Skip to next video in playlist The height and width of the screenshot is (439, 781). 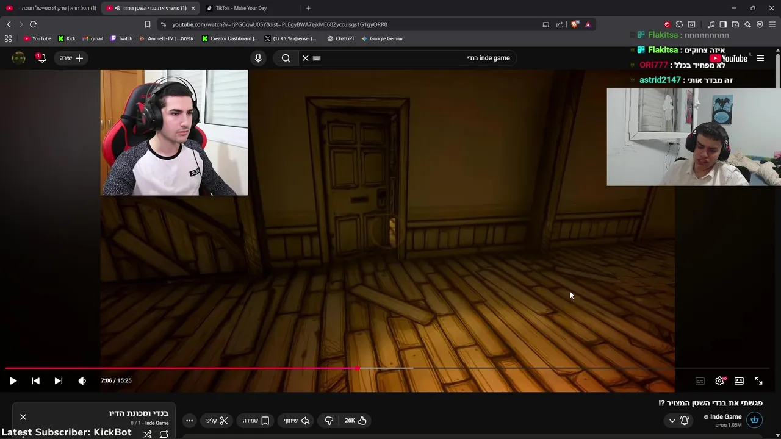(58, 380)
